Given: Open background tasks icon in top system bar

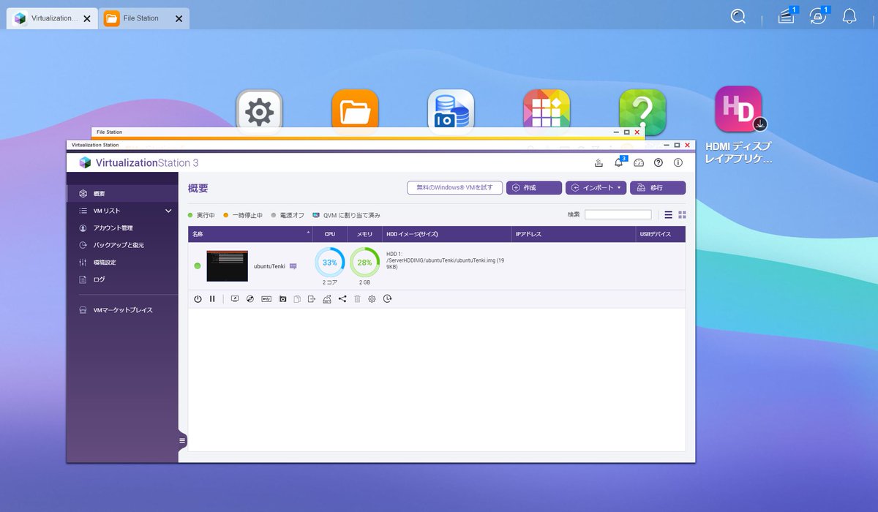Looking at the screenshot, I should pos(787,16).
